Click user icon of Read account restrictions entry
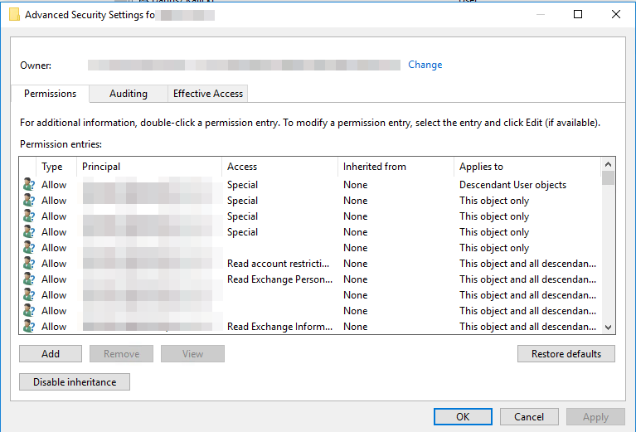This screenshot has width=636, height=432. 29,264
